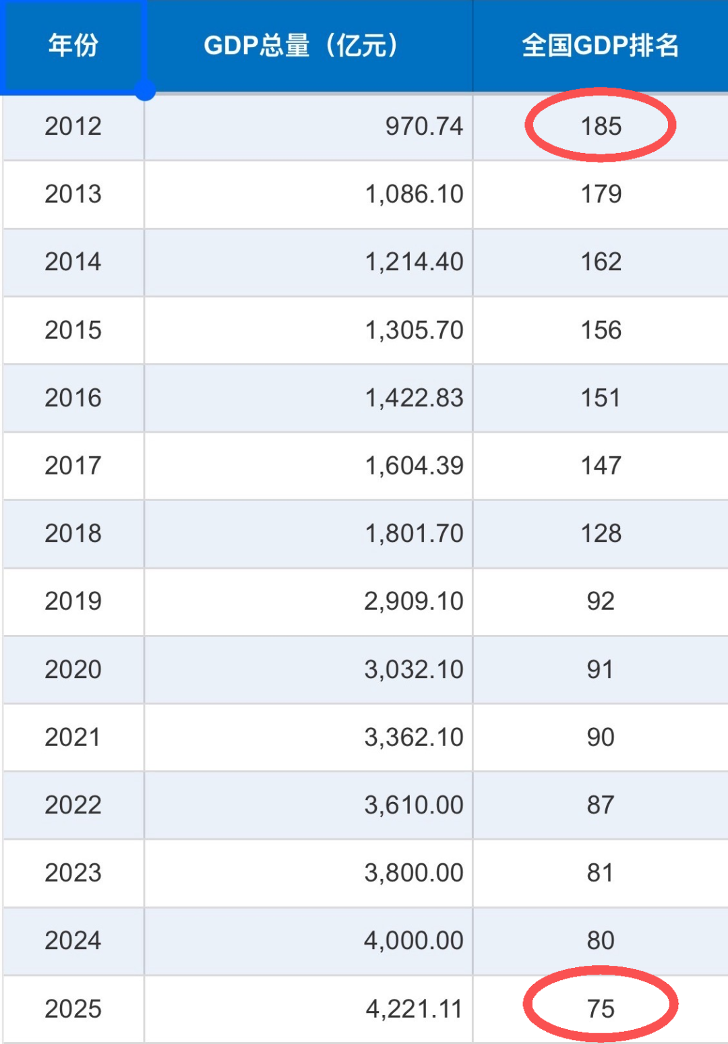Select the 年份 header cell
Viewport: 728px width, 1044px height.
[73, 45]
